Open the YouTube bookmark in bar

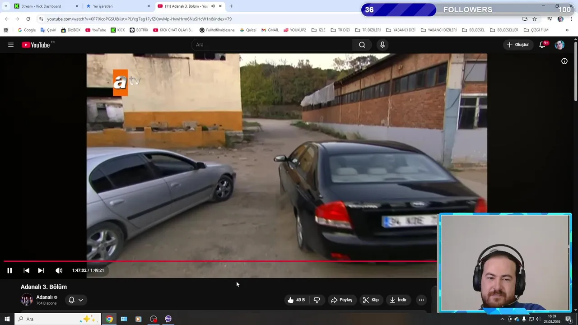95,30
